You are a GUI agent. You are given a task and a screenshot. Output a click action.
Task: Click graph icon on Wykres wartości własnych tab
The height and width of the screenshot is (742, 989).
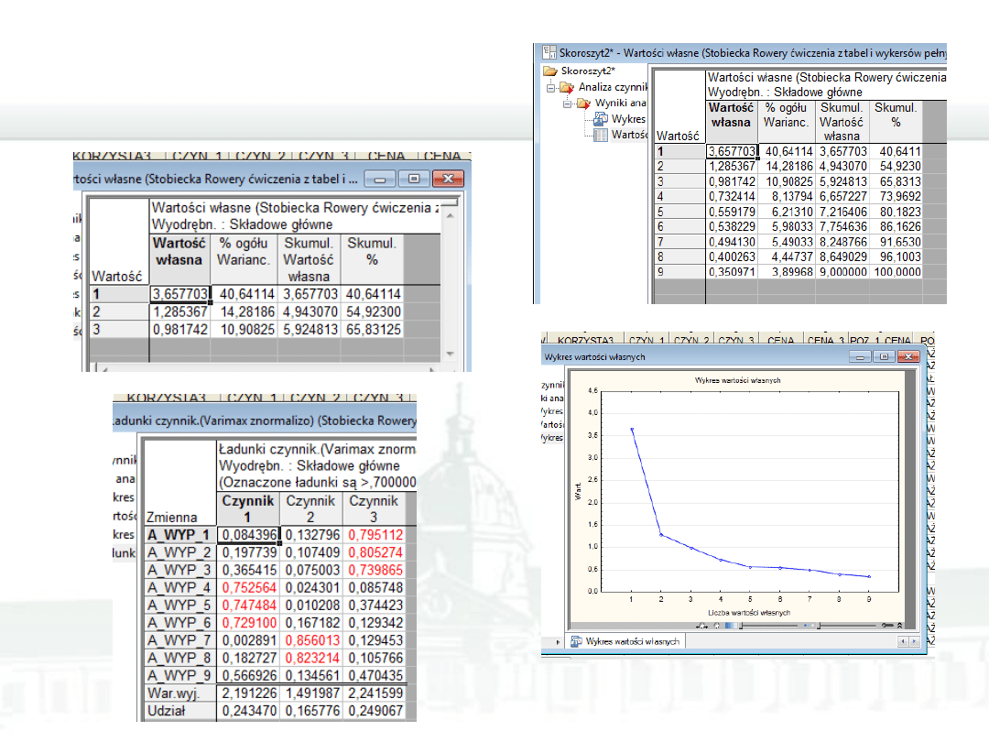pos(576,642)
